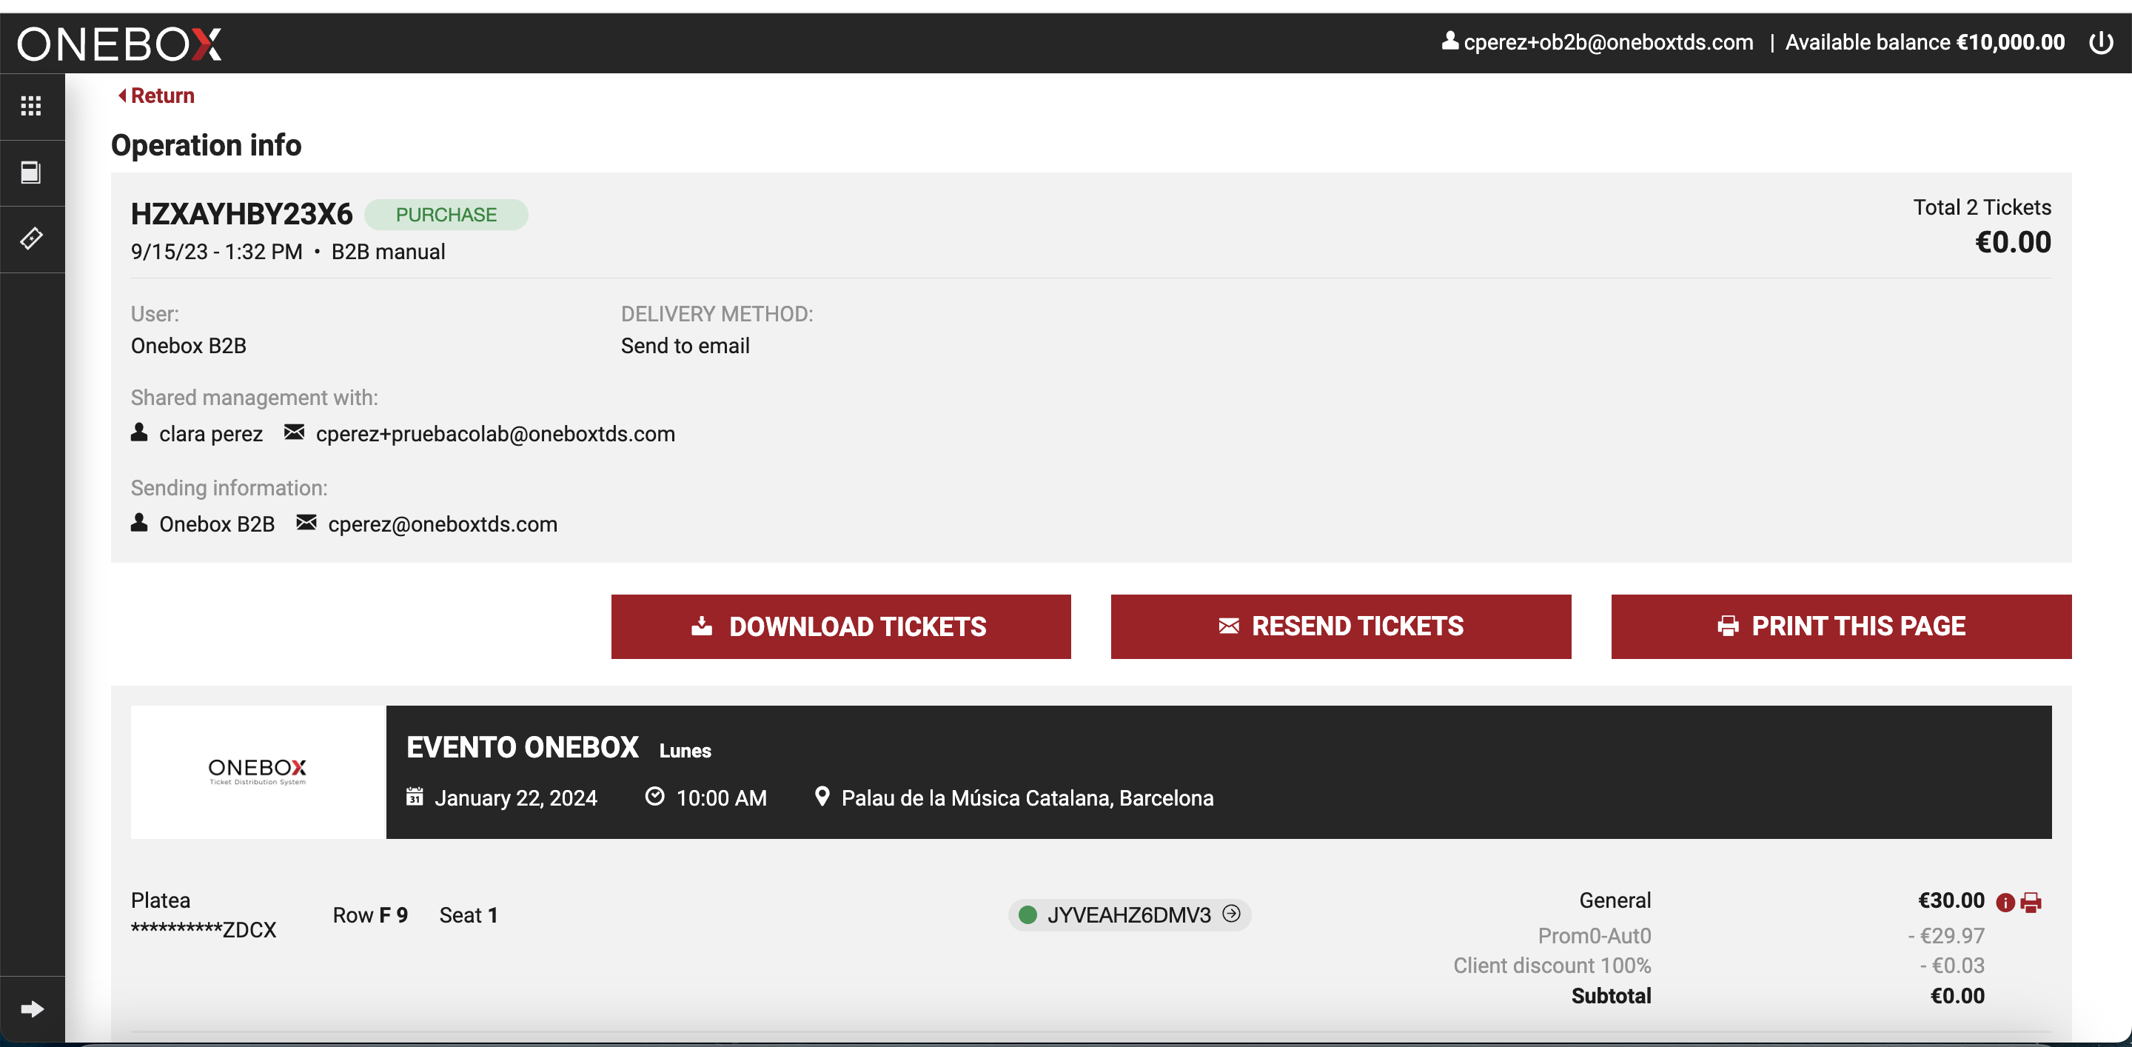Click the power logout icon

(x=2101, y=42)
